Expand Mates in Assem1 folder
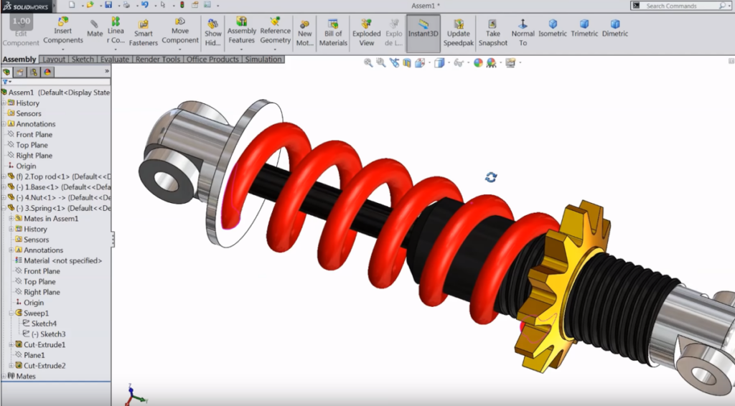 (11, 219)
